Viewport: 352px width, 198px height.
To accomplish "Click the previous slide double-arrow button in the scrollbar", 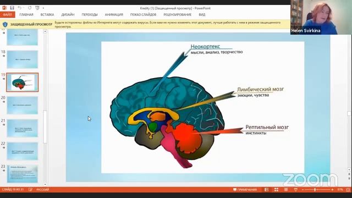I will pyautogui.click(x=349, y=174).
